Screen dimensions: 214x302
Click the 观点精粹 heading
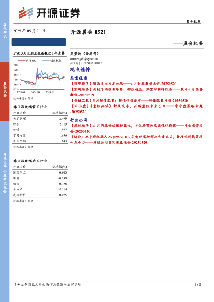[80, 70]
